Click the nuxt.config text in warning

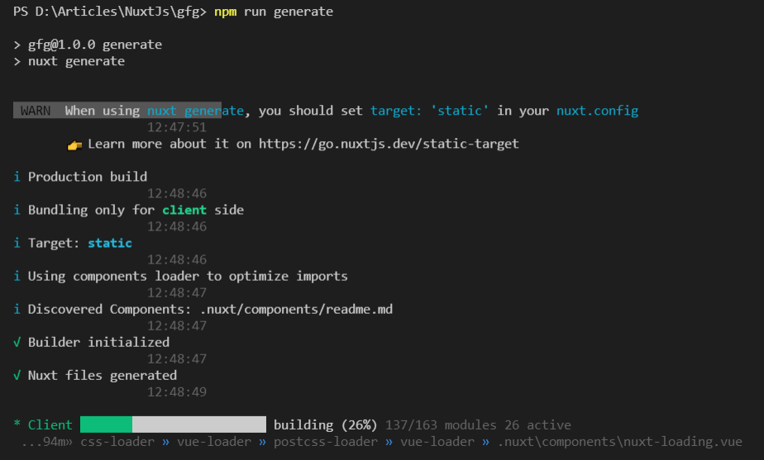[597, 111]
